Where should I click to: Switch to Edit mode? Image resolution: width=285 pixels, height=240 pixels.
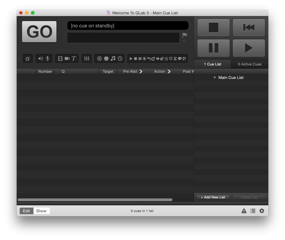[26, 211]
